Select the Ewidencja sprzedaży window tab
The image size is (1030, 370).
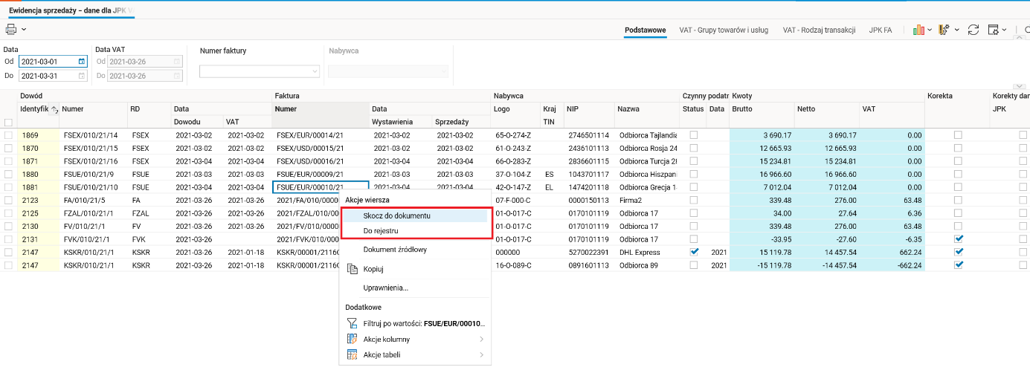[72, 10]
